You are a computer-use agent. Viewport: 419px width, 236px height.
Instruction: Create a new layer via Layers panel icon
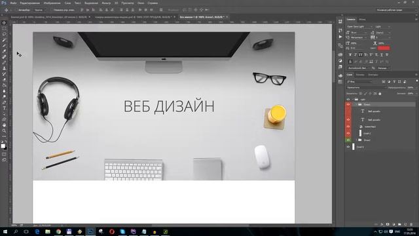click(x=405, y=224)
